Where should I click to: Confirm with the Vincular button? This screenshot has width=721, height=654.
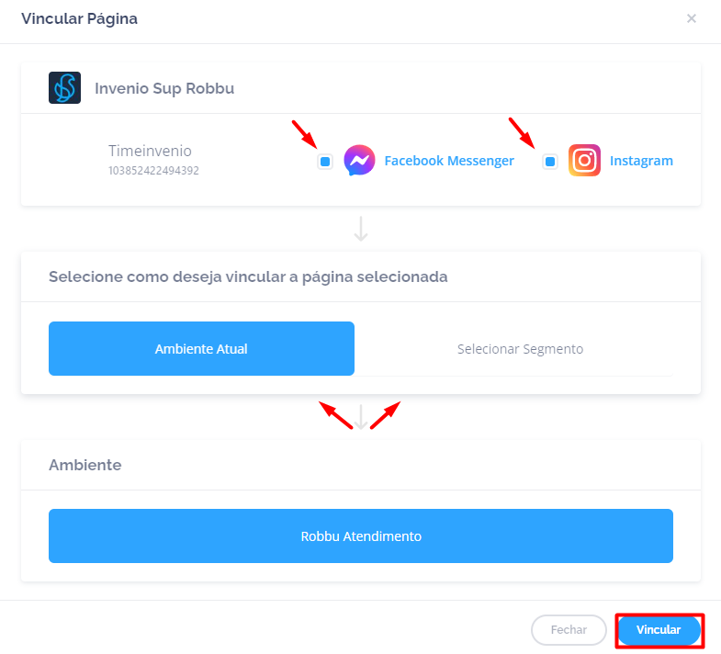click(x=659, y=630)
